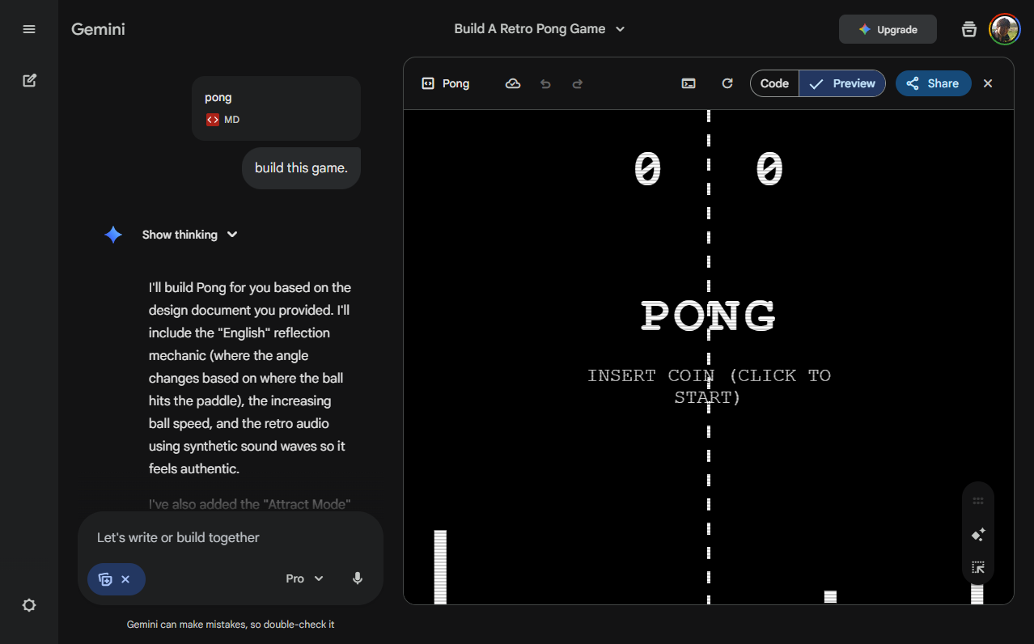The height and width of the screenshot is (644, 1034).
Task: Open the attached pong MD file
Action: [x=276, y=108]
